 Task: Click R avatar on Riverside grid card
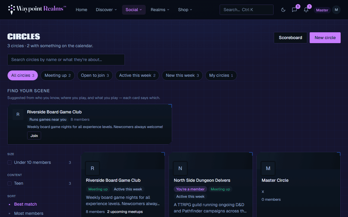coord(92,168)
